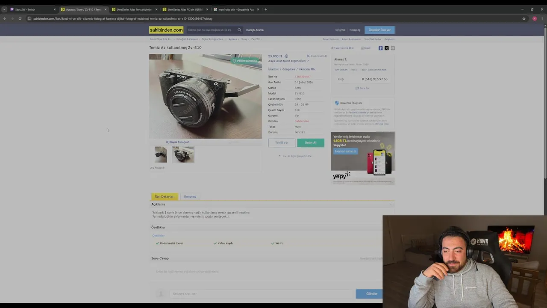Click the browser forward arrow
The image size is (547, 308).
click(12, 18)
